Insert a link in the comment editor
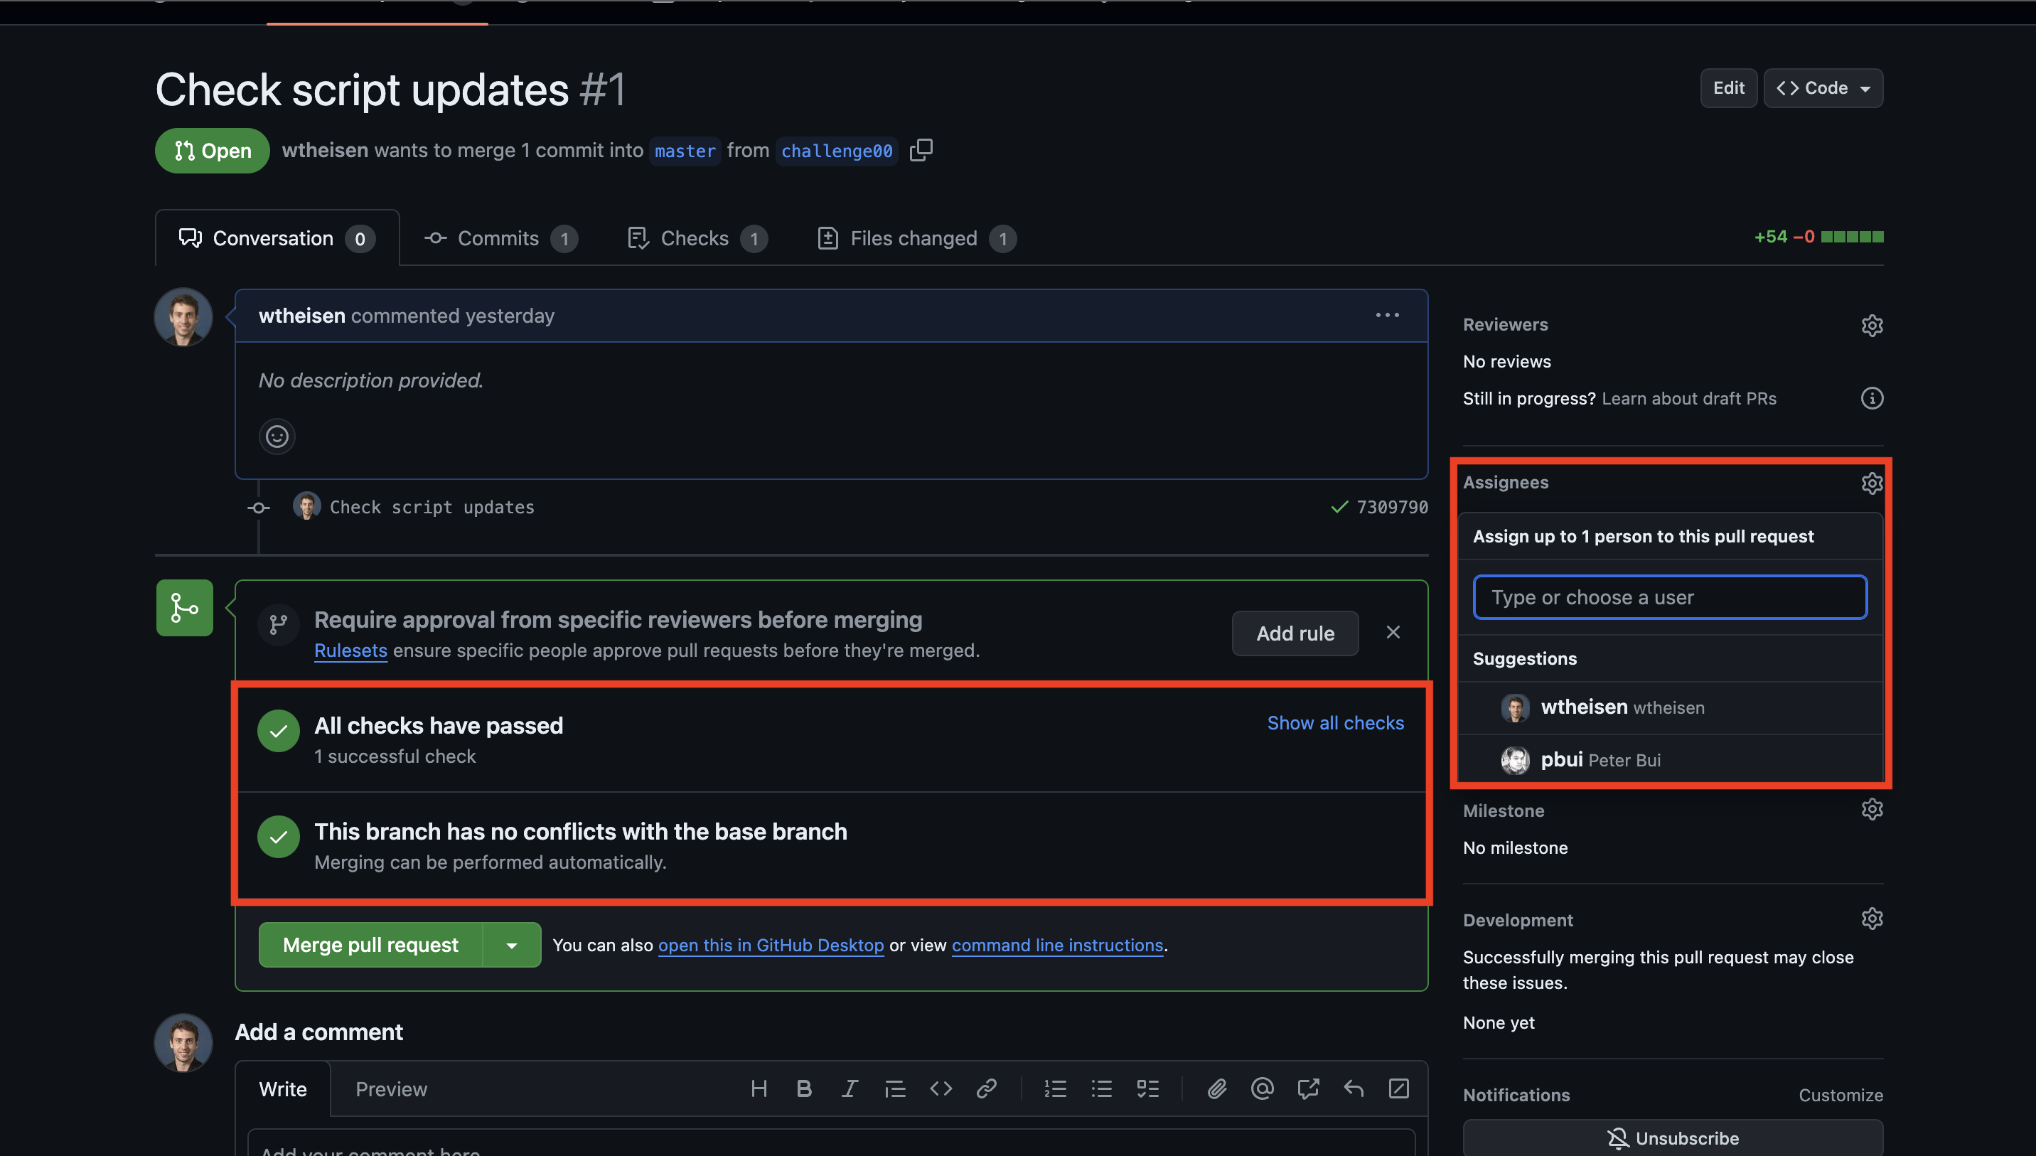The image size is (2036, 1156). coord(987,1088)
